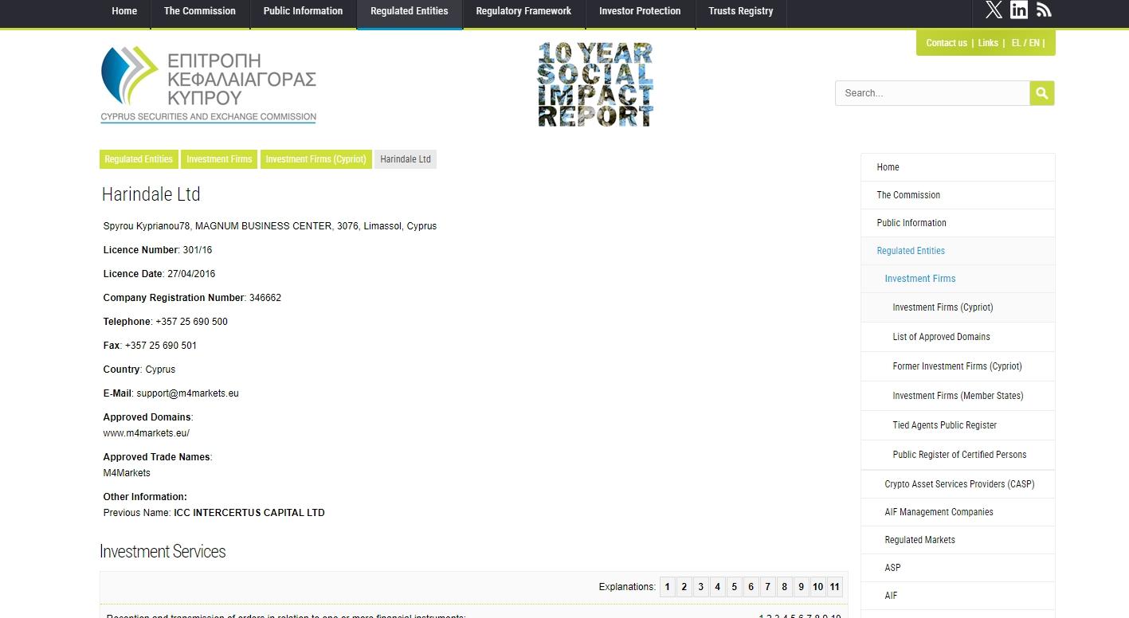Show explanation number 3
The image size is (1129, 618).
701,587
